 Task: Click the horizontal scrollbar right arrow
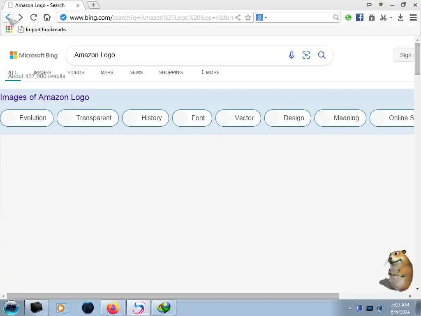pos(410,296)
